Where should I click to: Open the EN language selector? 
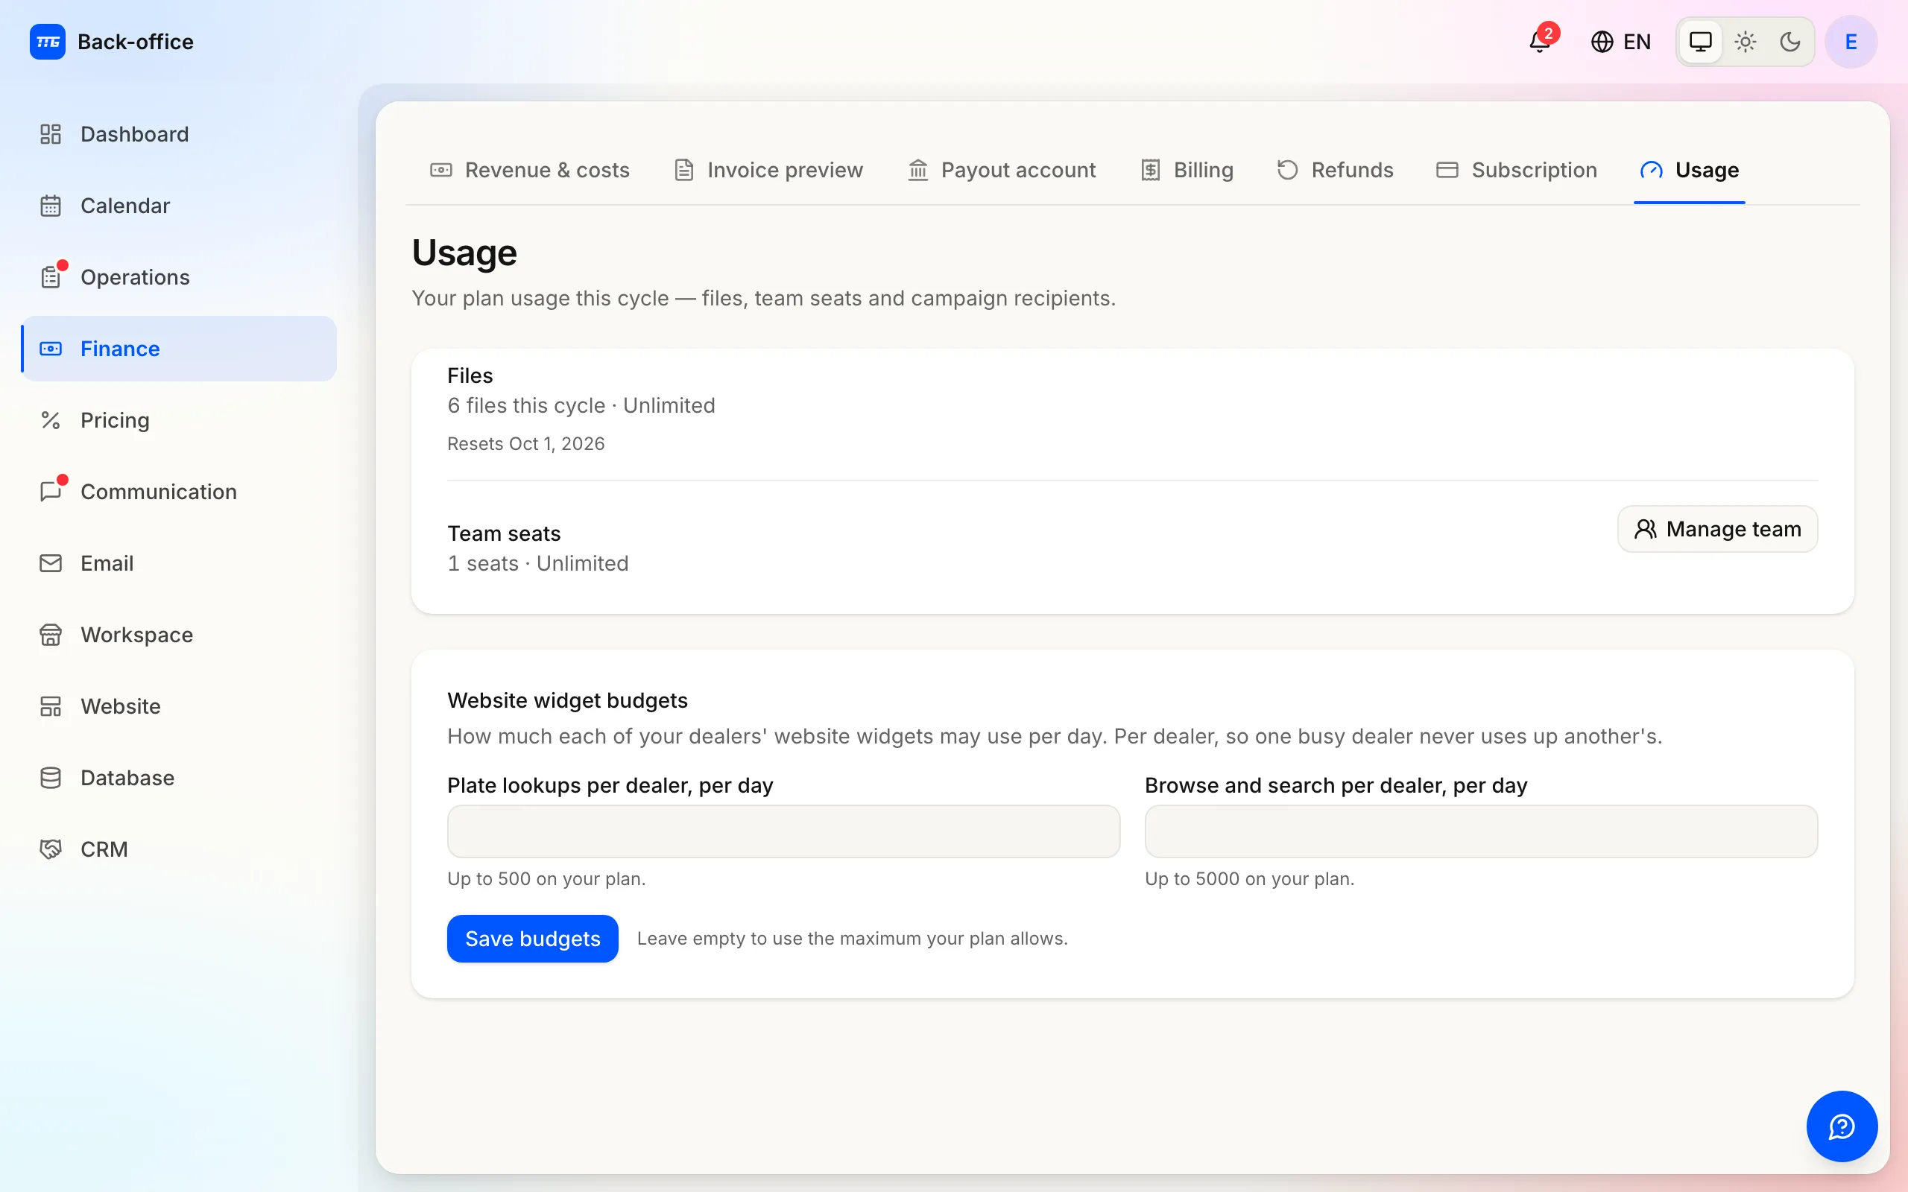tap(1621, 42)
